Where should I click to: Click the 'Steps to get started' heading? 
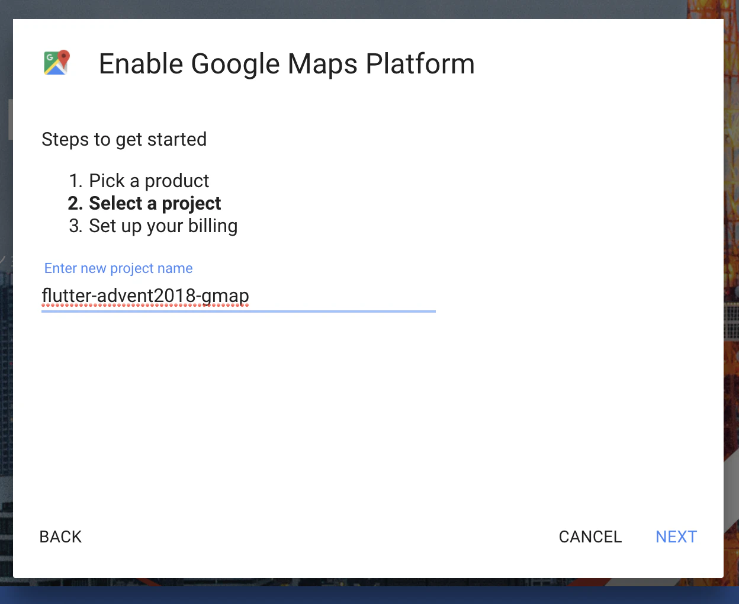[124, 140]
